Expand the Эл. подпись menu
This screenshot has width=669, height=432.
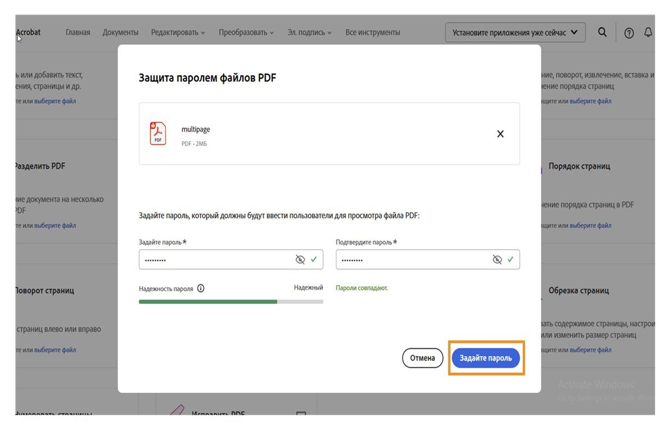click(x=309, y=32)
